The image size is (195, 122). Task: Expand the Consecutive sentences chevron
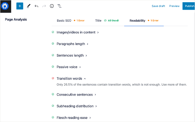(95, 95)
